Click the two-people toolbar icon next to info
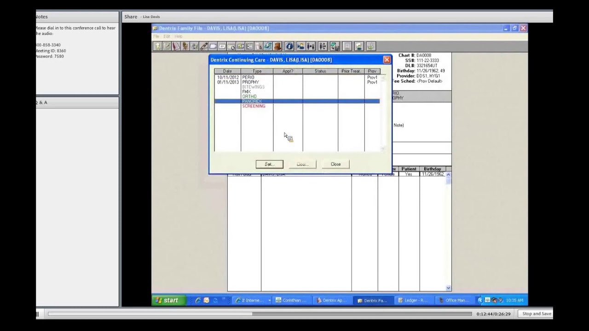 coord(311,46)
